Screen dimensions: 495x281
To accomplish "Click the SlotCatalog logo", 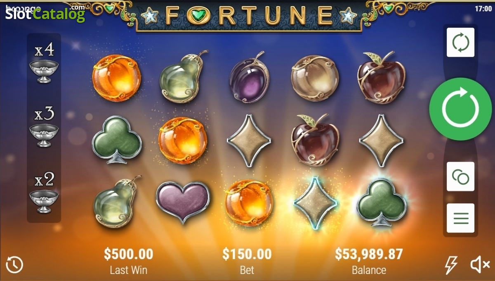I will (x=45, y=13).
